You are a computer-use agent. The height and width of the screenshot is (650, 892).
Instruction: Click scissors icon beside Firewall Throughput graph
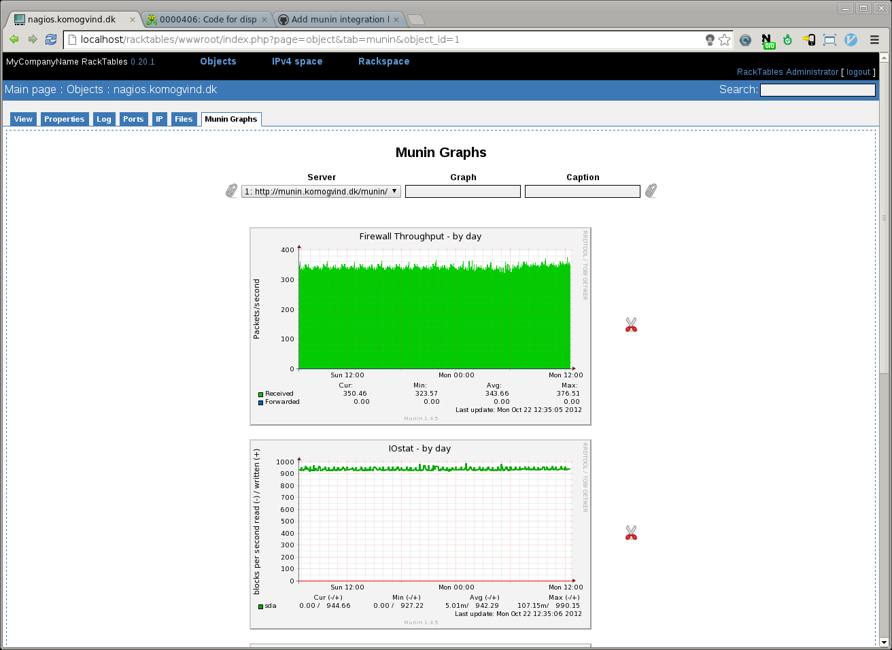pos(631,325)
